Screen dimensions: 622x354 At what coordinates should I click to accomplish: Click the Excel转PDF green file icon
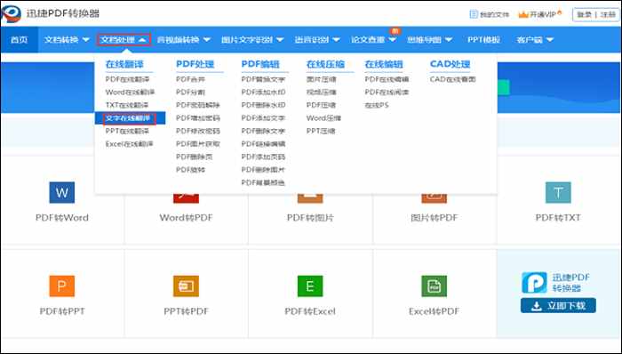(434, 286)
